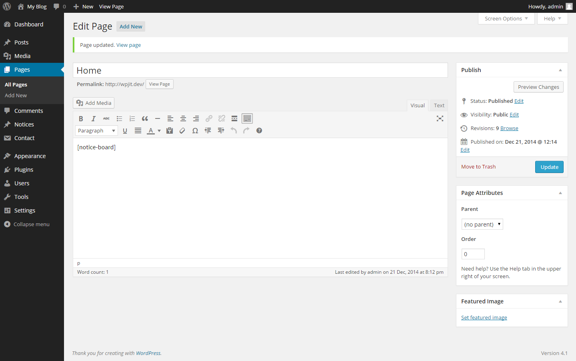Expand Screen Options panel
Screen dimensions: 576x361
pos(506,18)
